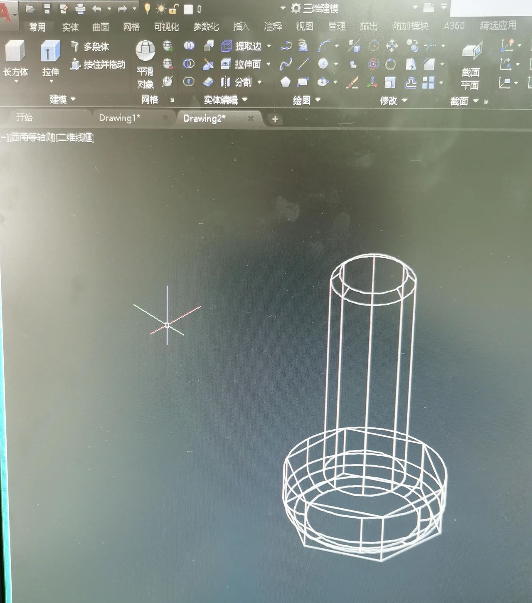Select the Helix draw tool icon
The height and width of the screenshot is (603, 532).
pyautogui.click(x=303, y=46)
